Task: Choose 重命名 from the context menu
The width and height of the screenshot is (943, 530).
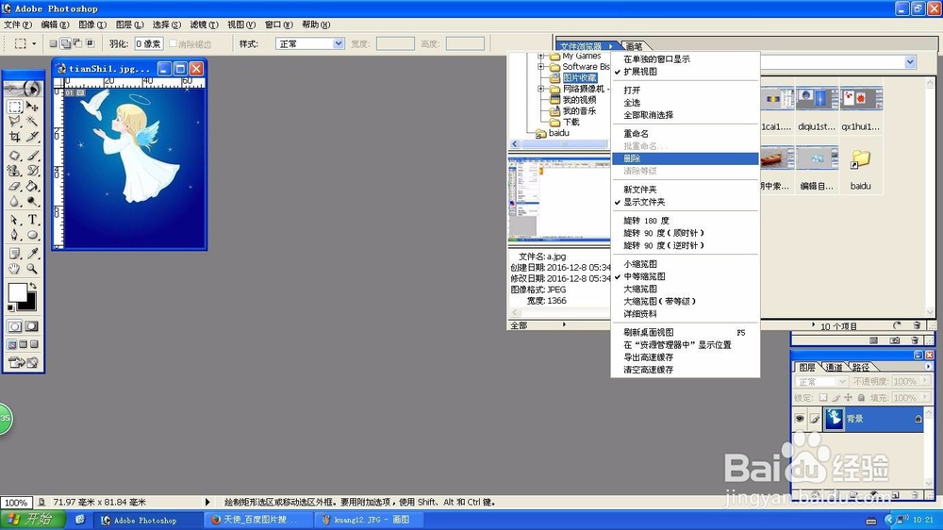Action: [x=686, y=134]
